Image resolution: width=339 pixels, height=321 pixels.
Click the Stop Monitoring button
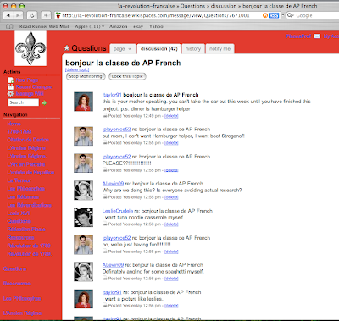[86, 76]
